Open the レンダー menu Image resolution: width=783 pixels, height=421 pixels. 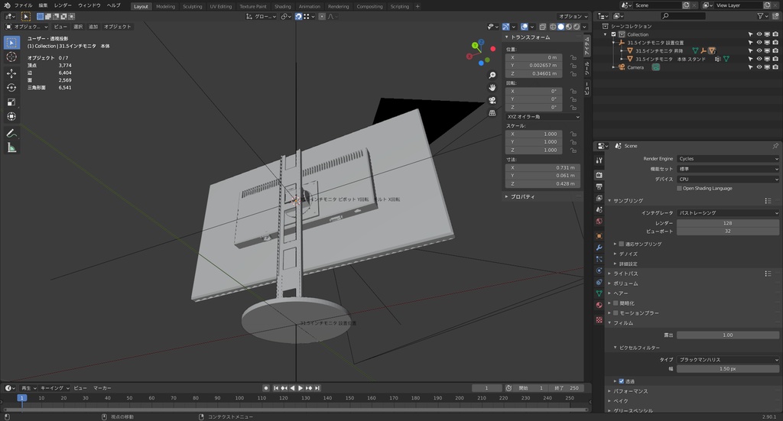[63, 5]
